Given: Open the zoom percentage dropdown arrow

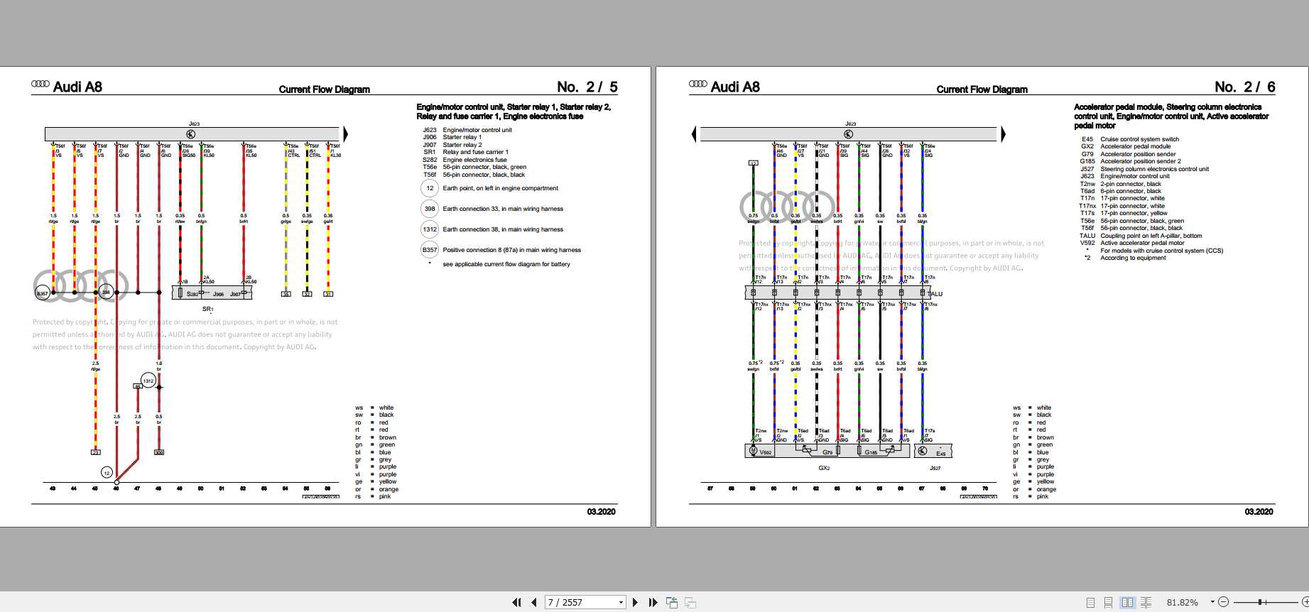Looking at the screenshot, I should tap(1212, 602).
